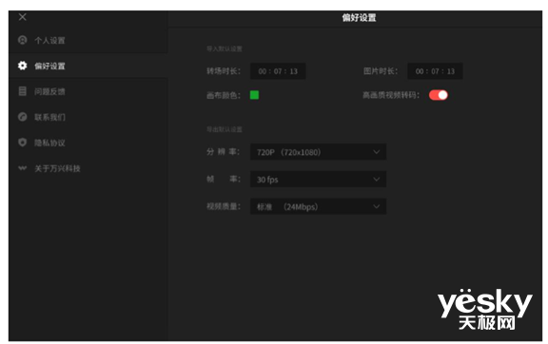Screen dimensions: 548x344
Task: Click the 隐私协议 shield icon
Action: 23,143
